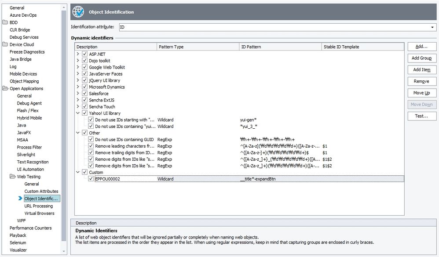Collapse the Yahoo! UI library group
This screenshot has width=439, height=257.
(x=78, y=113)
